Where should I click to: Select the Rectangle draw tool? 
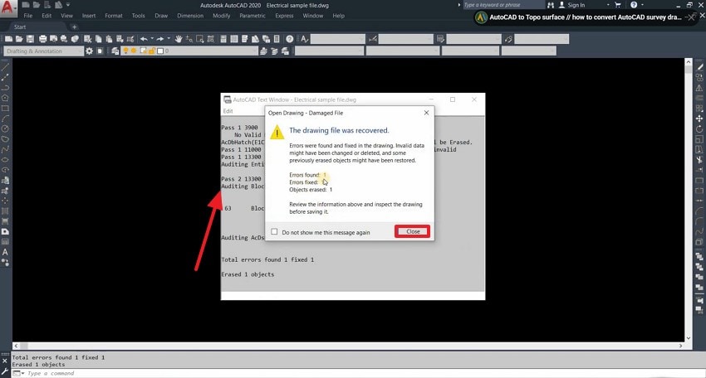pyautogui.click(x=5, y=109)
